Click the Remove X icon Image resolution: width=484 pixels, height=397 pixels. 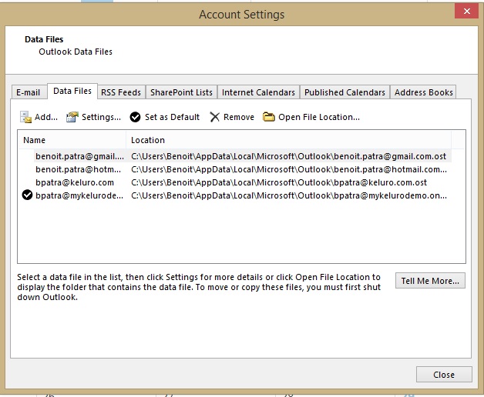point(215,117)
